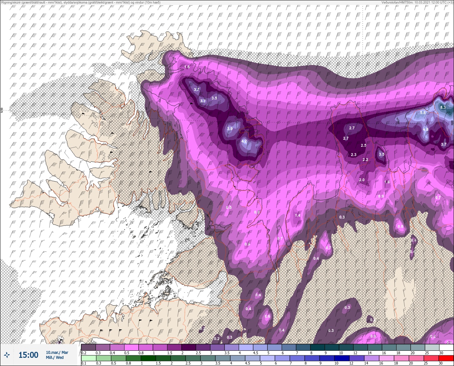The height and width of the screenshot is (366, 454).
Task: Click the 0.1 label in the lower legend
Action: (84, 363)
